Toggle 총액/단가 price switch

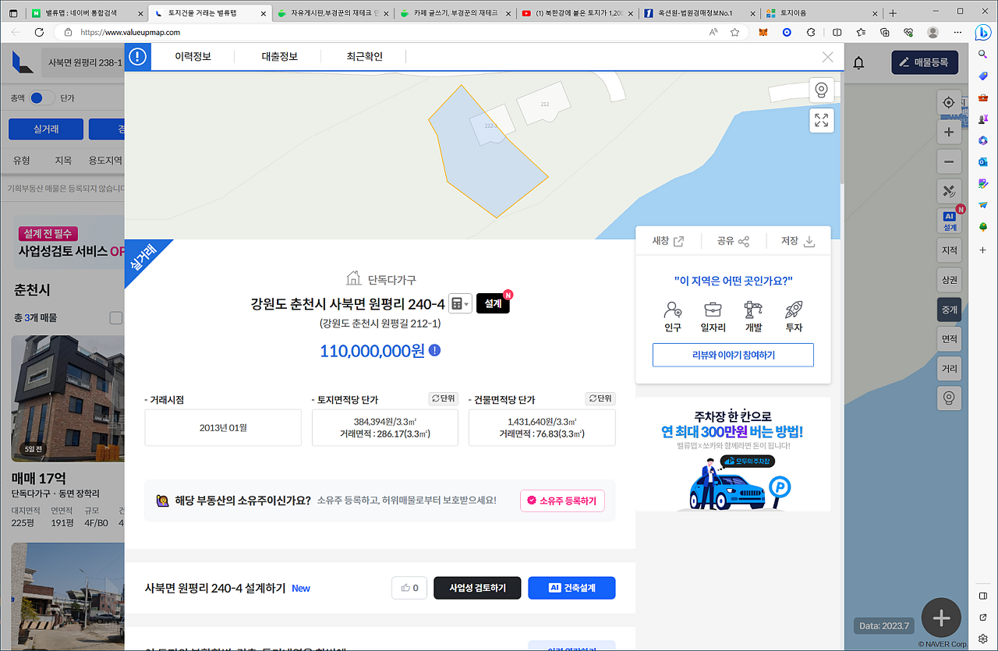click(42, 98)
